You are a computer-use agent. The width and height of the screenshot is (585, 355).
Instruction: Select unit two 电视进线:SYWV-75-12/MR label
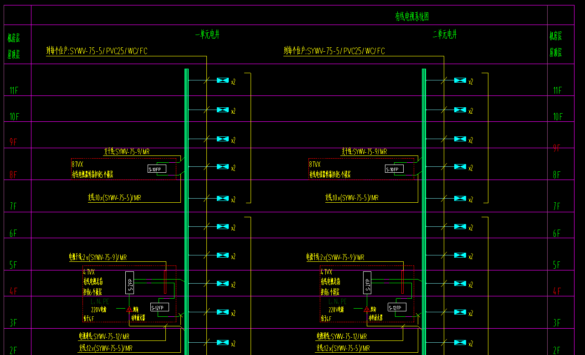pos(342,336)
